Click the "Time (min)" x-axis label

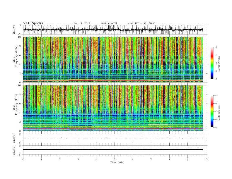[x=117, y=162]
